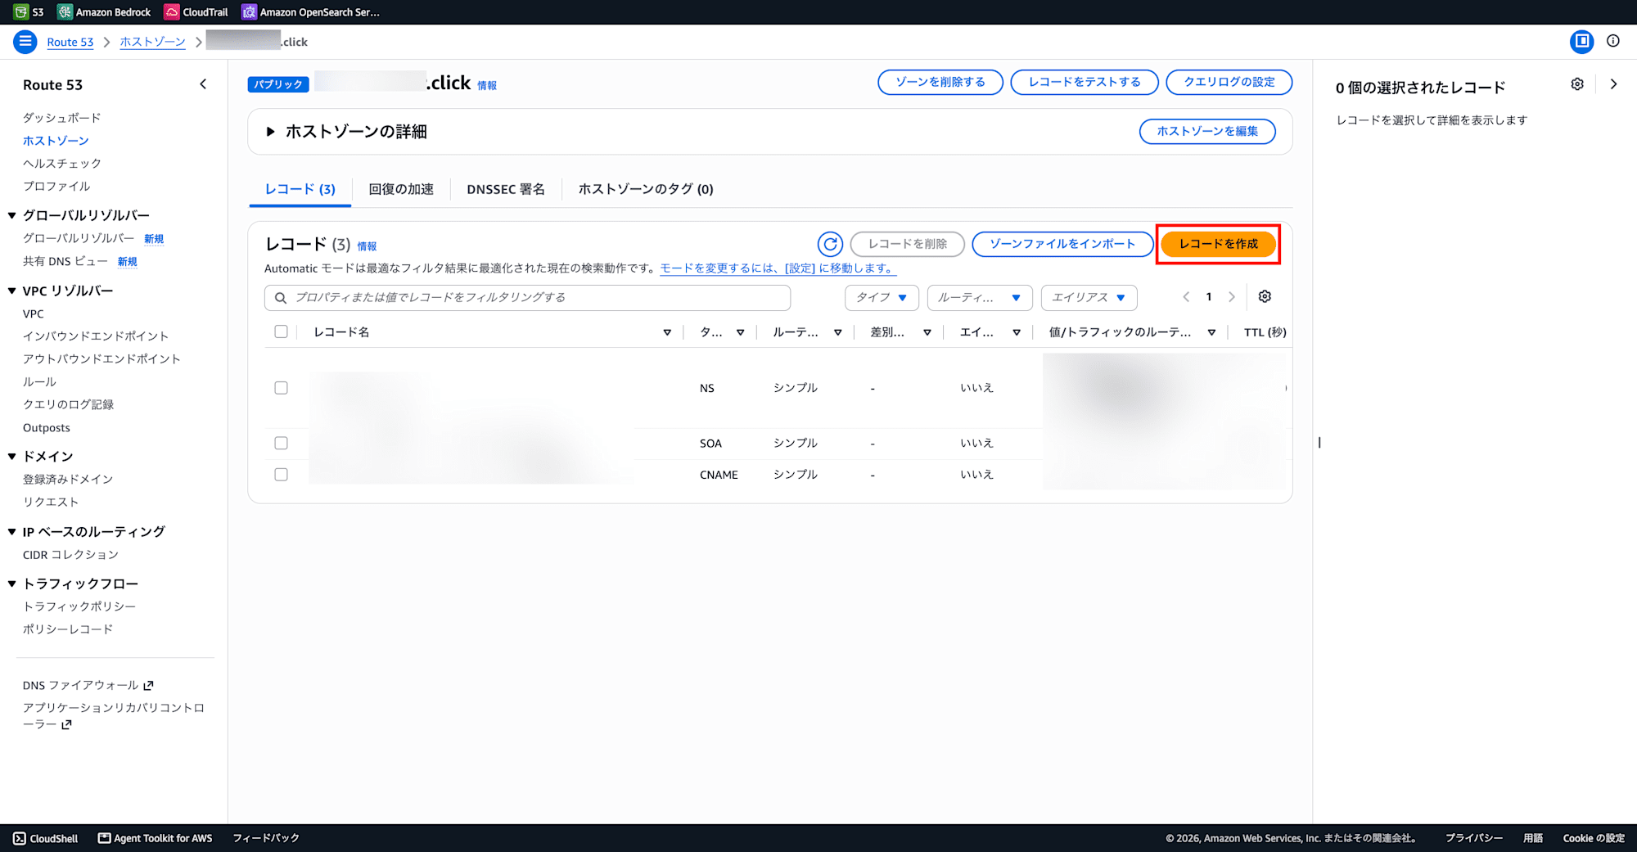Click the record filter search field
1637x852 pixels.
(x=527, y=297)
